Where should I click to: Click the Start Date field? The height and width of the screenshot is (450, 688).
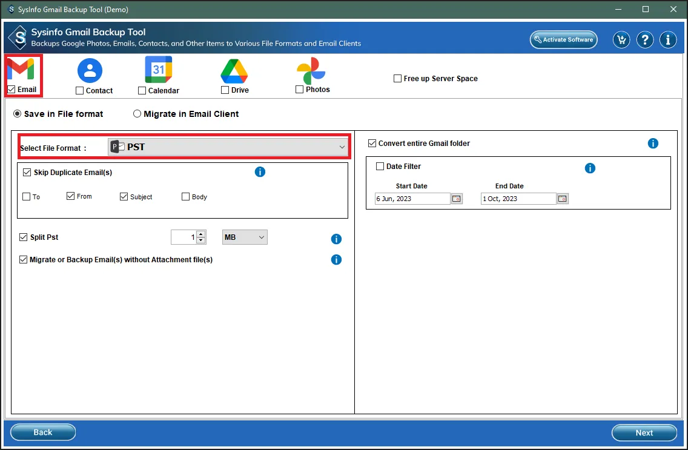coord(412,199)
